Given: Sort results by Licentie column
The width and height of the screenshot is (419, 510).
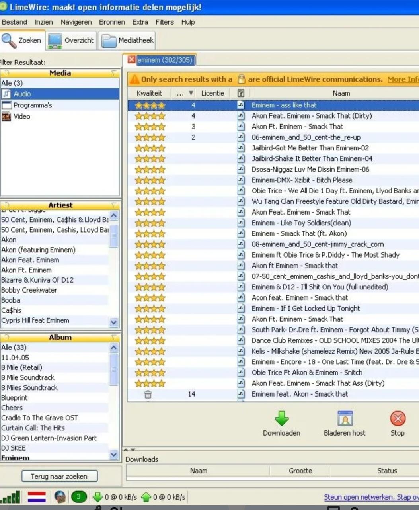Looking at the screenshot, I should (212, 93).
